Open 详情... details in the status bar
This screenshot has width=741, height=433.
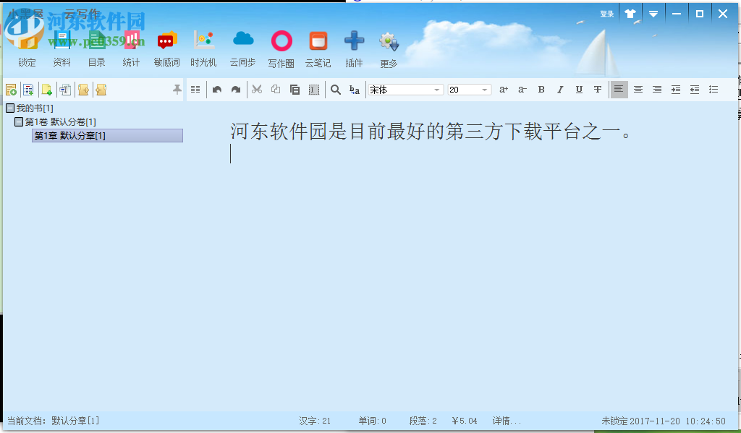[508, 420]
